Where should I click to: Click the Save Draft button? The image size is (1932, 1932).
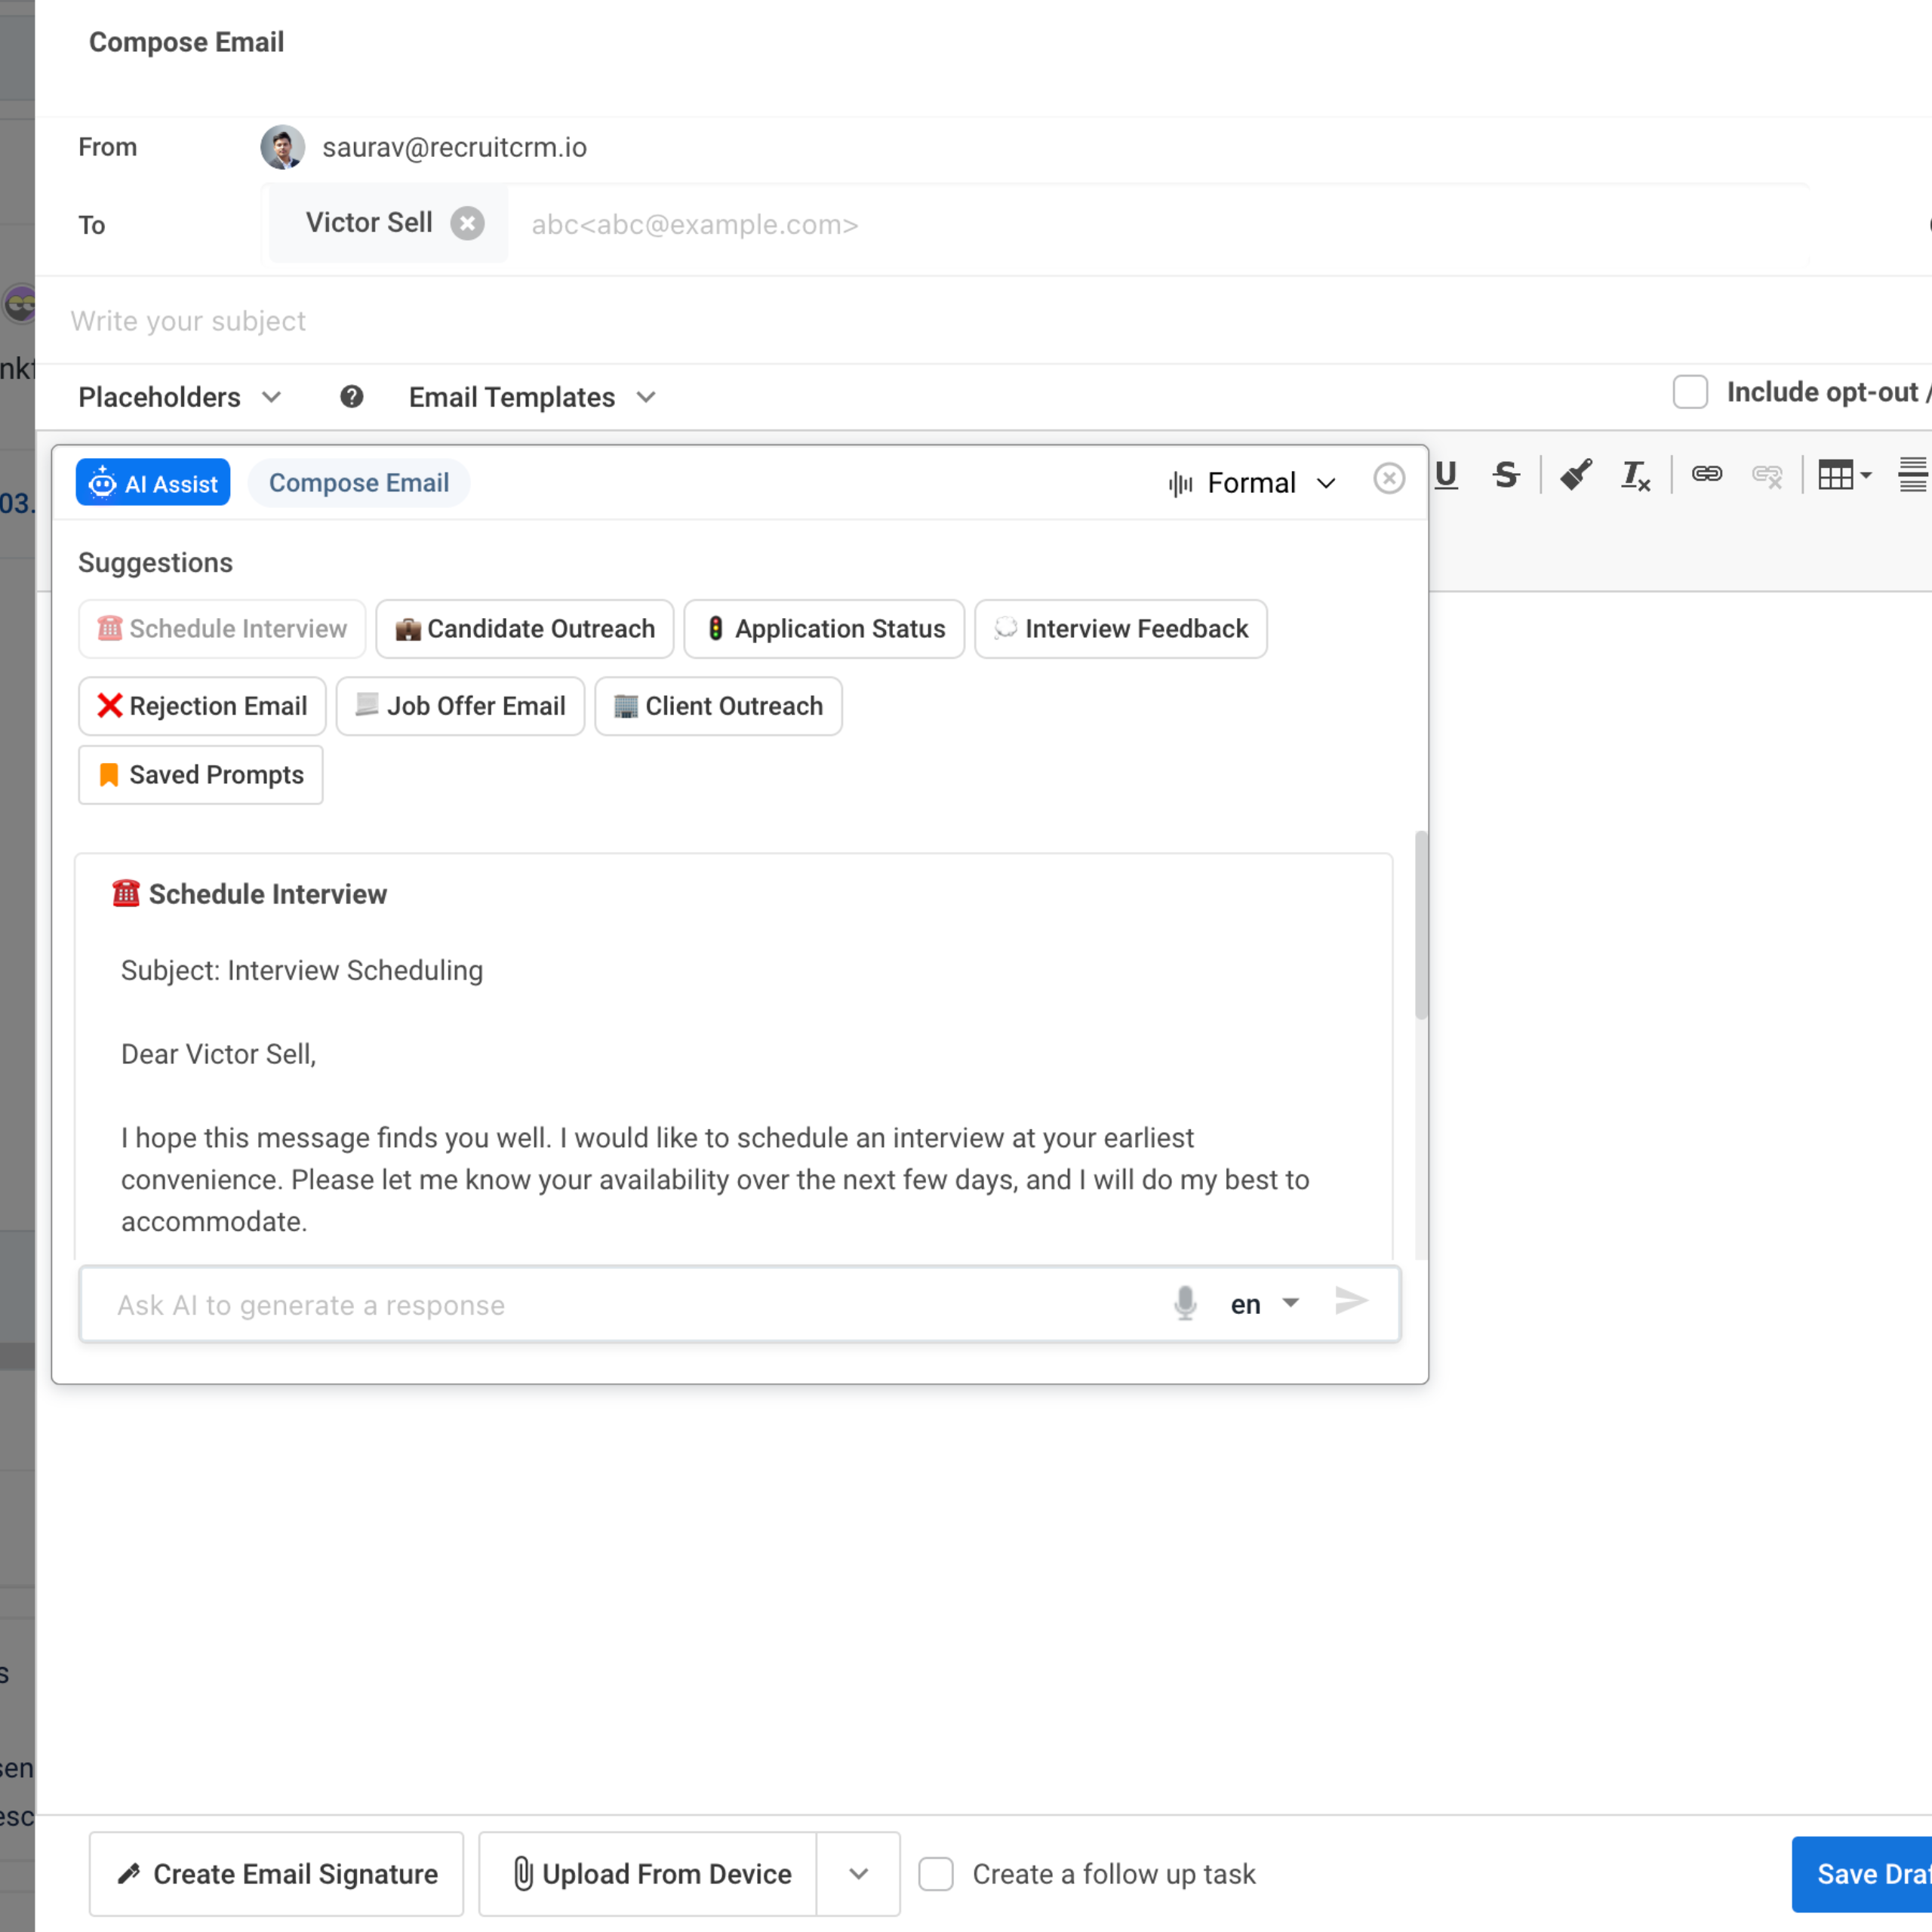[1862, 1874]
